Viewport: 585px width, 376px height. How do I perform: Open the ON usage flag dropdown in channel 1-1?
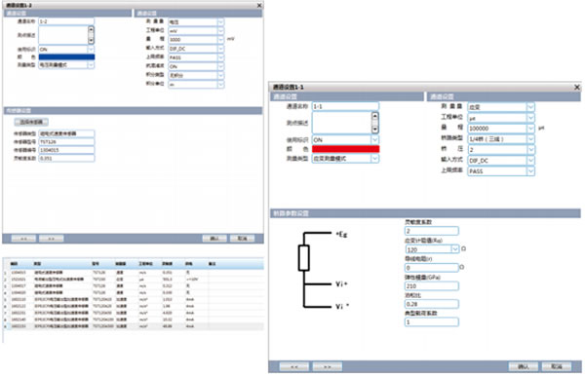click(x=375, y=139)
